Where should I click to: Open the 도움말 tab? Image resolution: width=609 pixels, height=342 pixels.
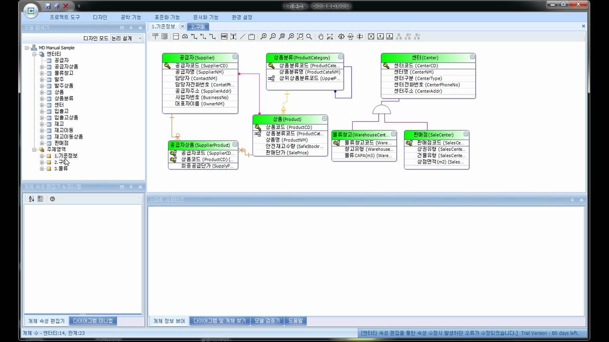(295, 321)
